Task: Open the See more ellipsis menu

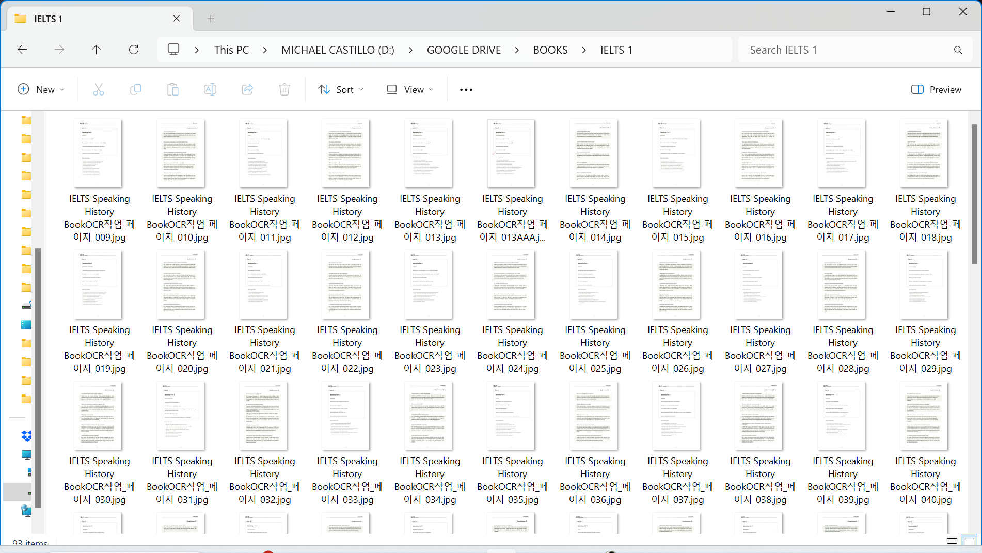Action: point(466,90)
